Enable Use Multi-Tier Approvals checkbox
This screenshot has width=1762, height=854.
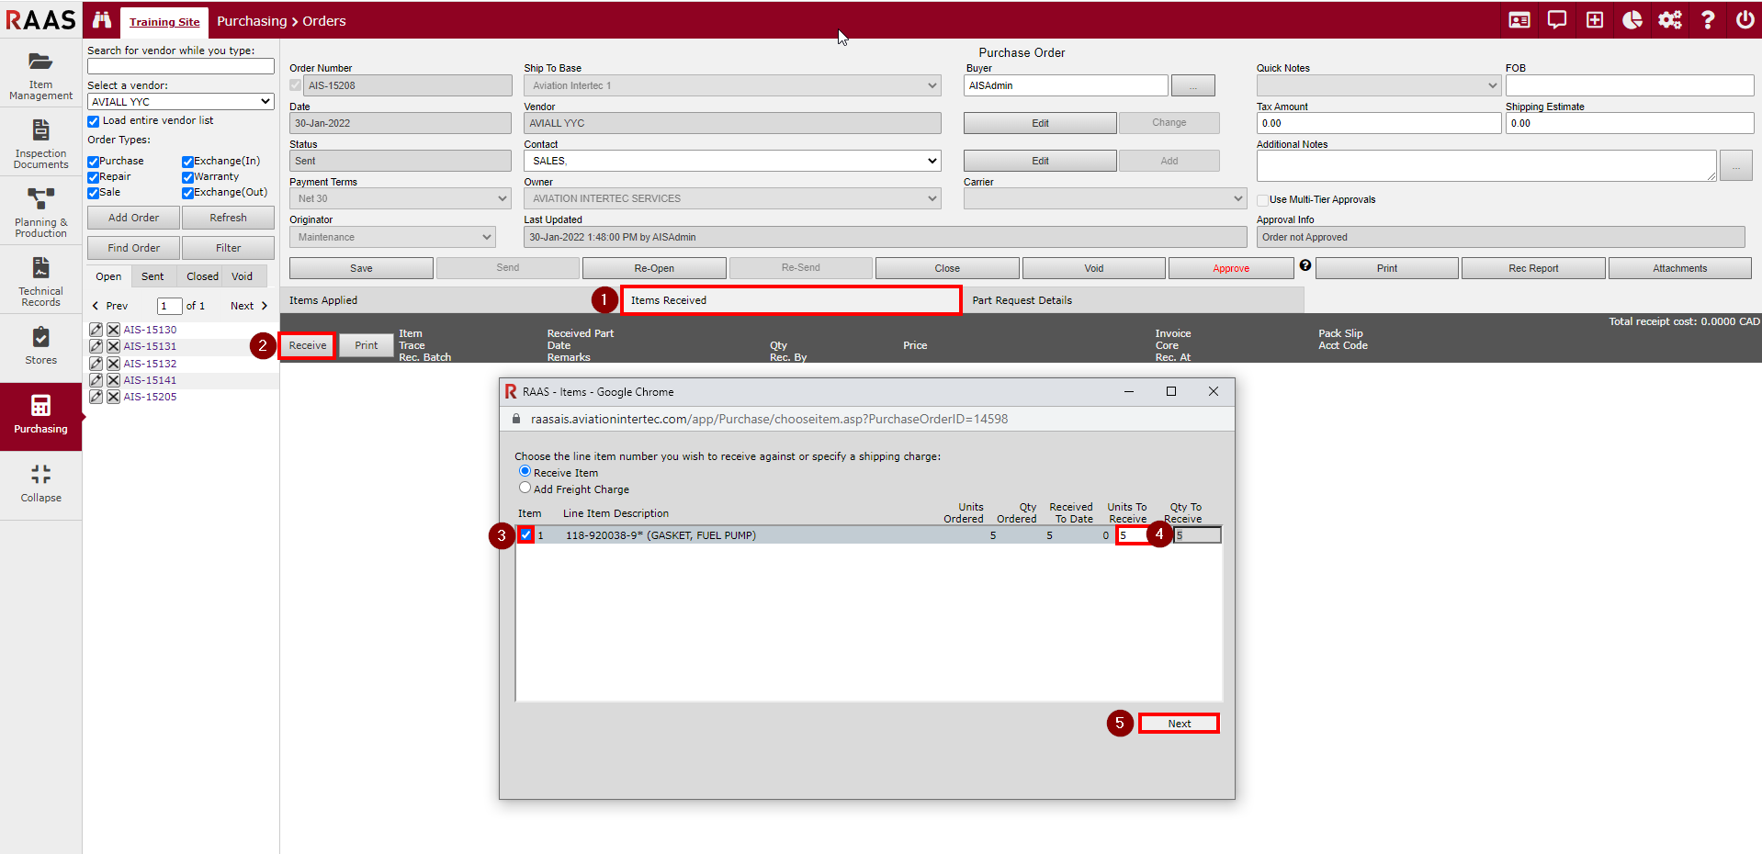1262,200
